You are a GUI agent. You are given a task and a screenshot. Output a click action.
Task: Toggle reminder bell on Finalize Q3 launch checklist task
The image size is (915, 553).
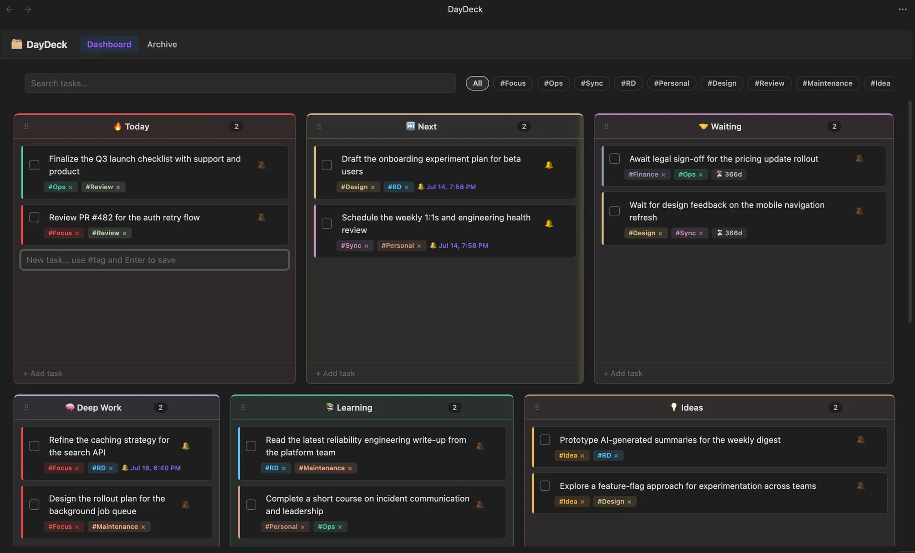tap(262, 165)
